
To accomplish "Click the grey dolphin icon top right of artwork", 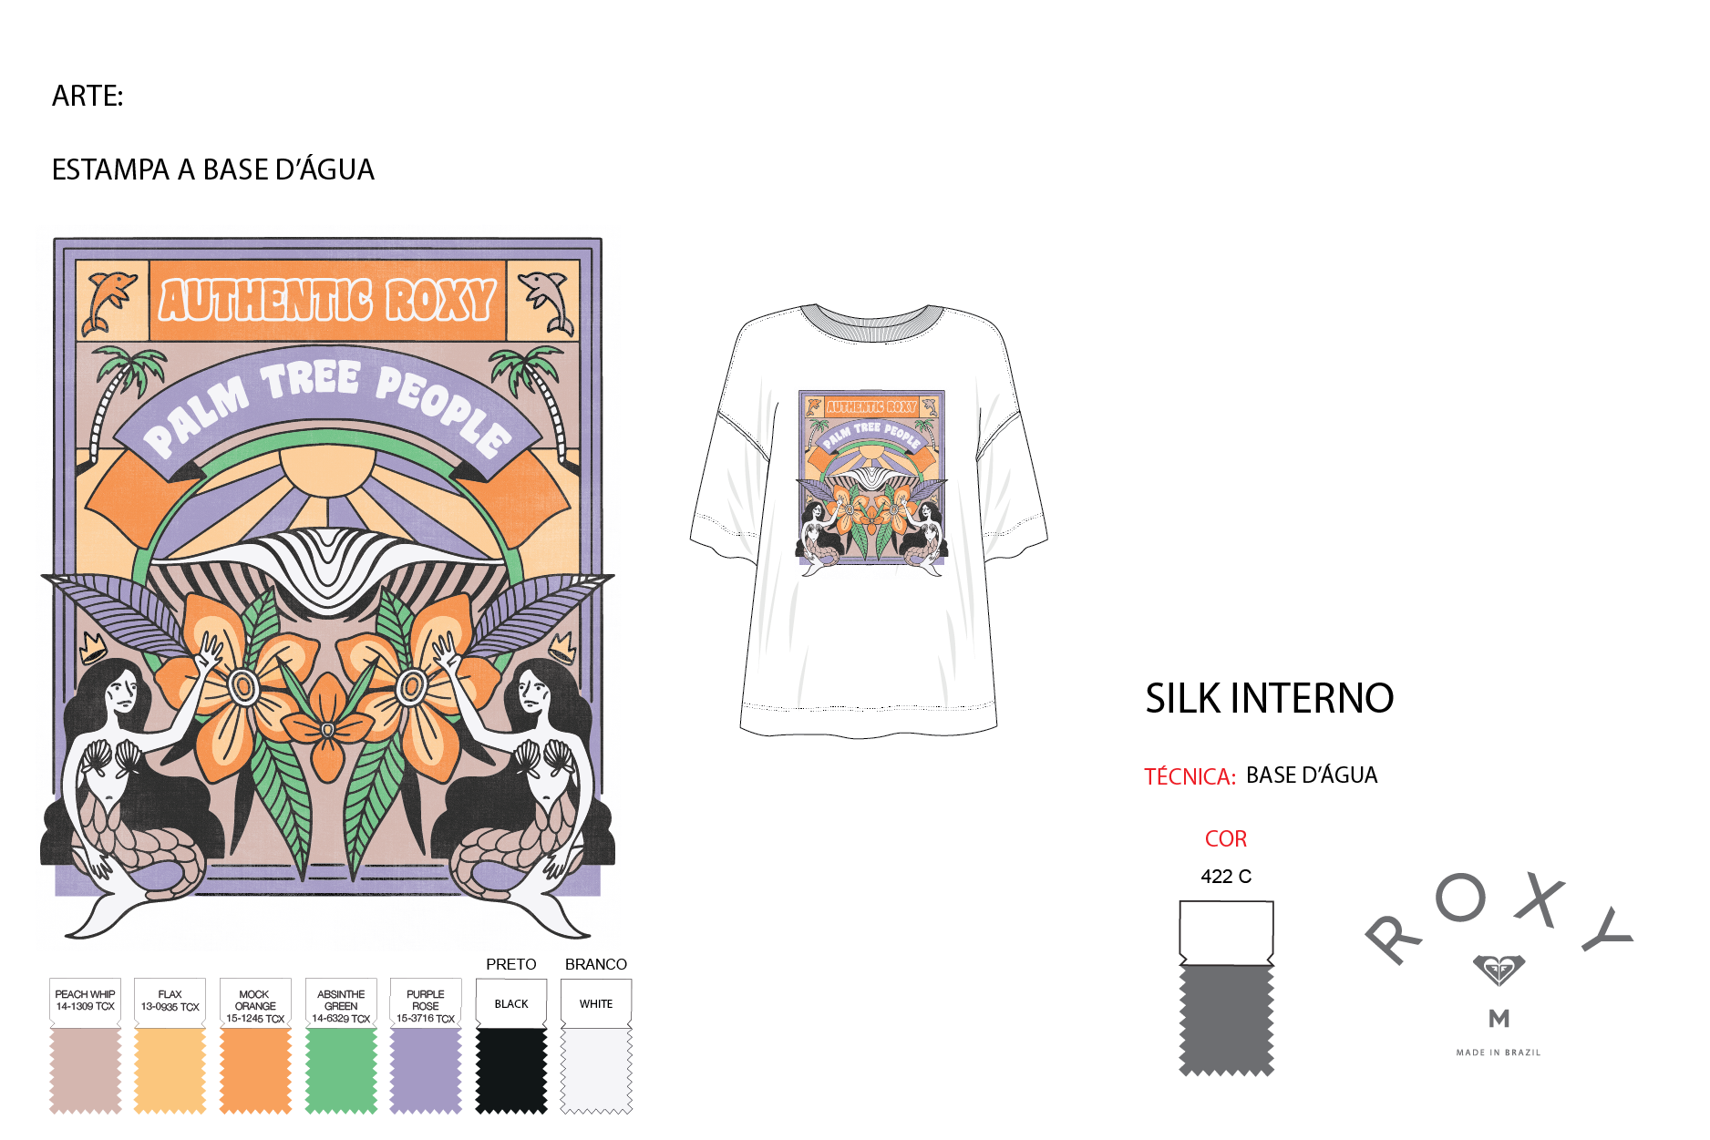I will 544,301.
